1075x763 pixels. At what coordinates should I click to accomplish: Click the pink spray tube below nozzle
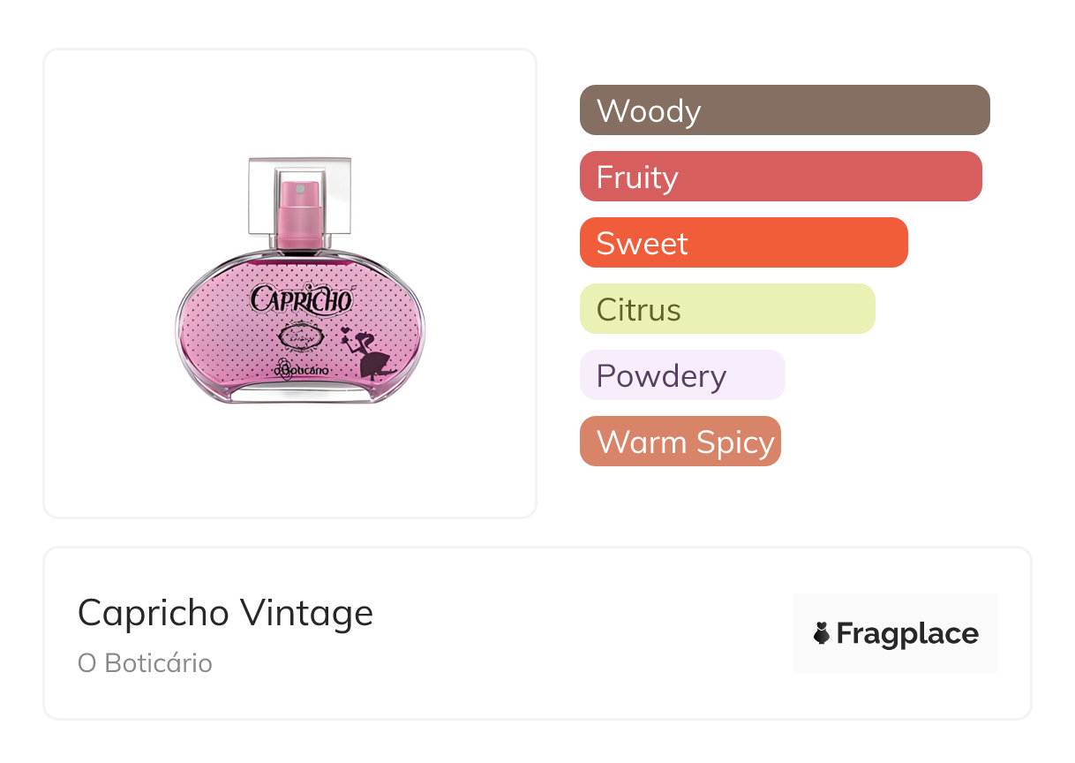[x=299, y=228]
